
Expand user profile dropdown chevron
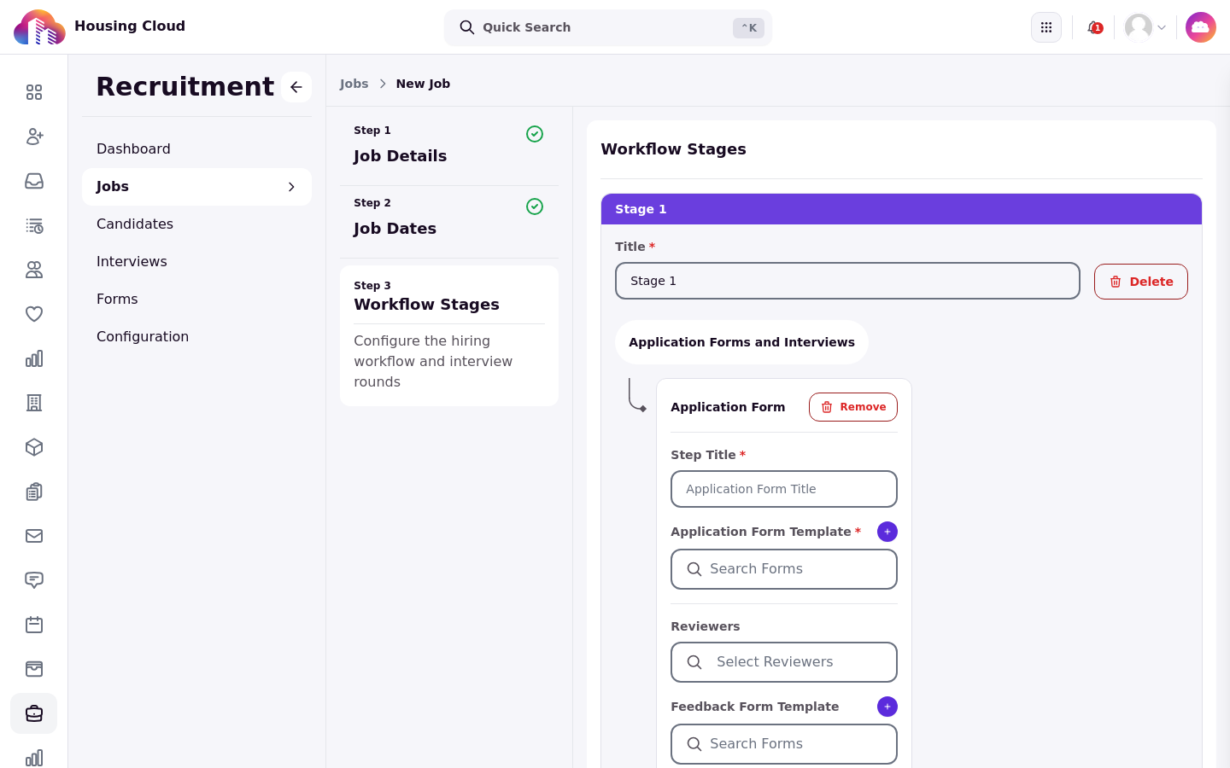(x=1162, y=27)
